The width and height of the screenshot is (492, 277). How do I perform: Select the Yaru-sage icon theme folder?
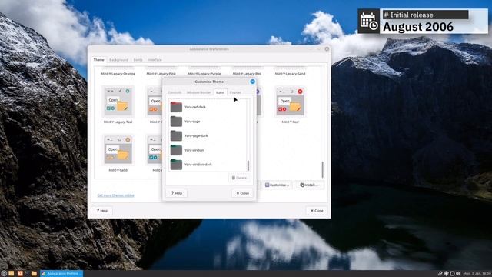pyautogui.click(x=176, y=122)
